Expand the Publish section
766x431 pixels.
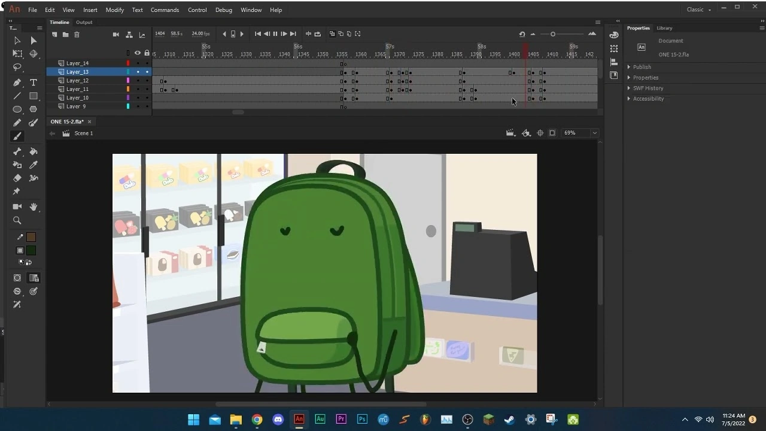pyautogui.click(x=642, y=67)
